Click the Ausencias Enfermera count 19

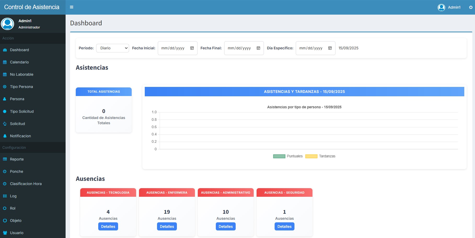167,212
